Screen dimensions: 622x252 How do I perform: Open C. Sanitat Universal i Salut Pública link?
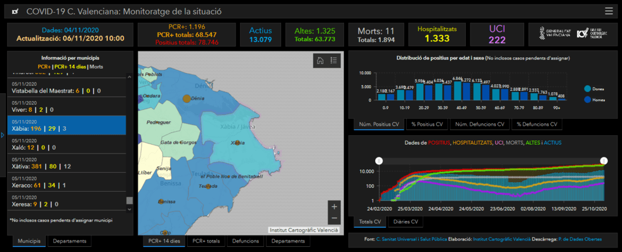(411, 239)
